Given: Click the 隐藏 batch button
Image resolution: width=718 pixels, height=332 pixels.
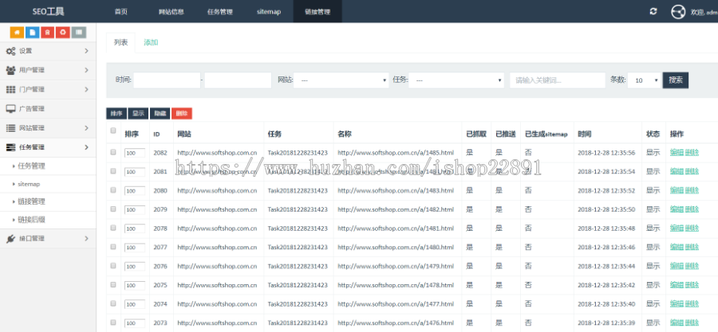Looking at the screenshot, I should 160,114.
